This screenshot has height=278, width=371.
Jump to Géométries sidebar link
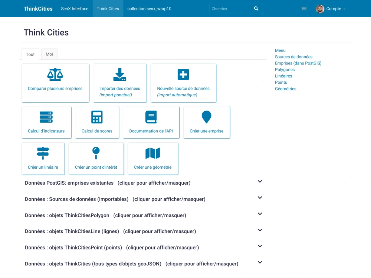coord(286,89)
